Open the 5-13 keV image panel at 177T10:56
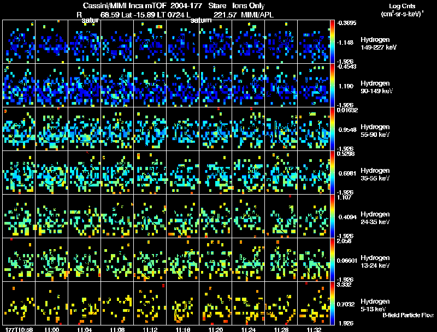This screenshot has height=332, width=437. [19, 304]
